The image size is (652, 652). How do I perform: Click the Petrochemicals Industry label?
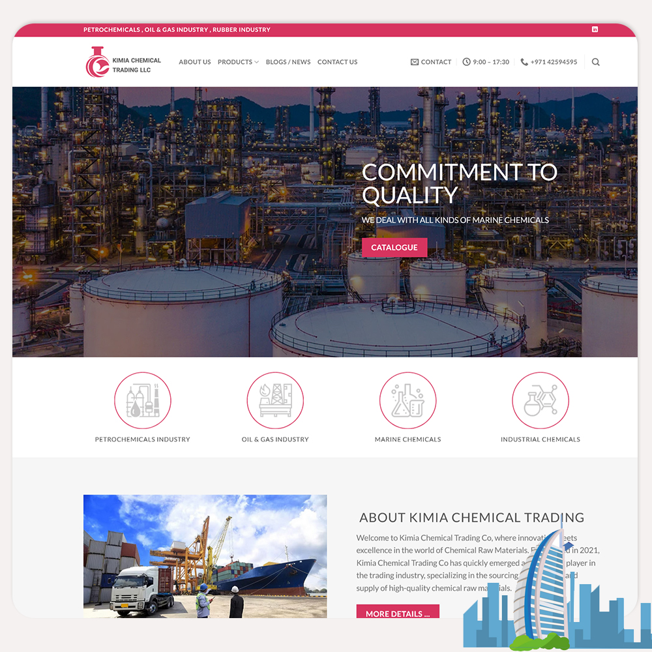point(143,439)
